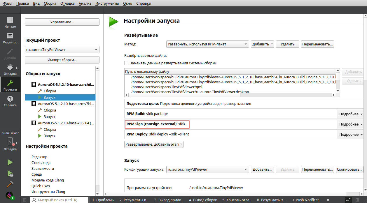Open Развёртывание, добавить этап dropdown
The image size is (367, 203).
point(154,144)
